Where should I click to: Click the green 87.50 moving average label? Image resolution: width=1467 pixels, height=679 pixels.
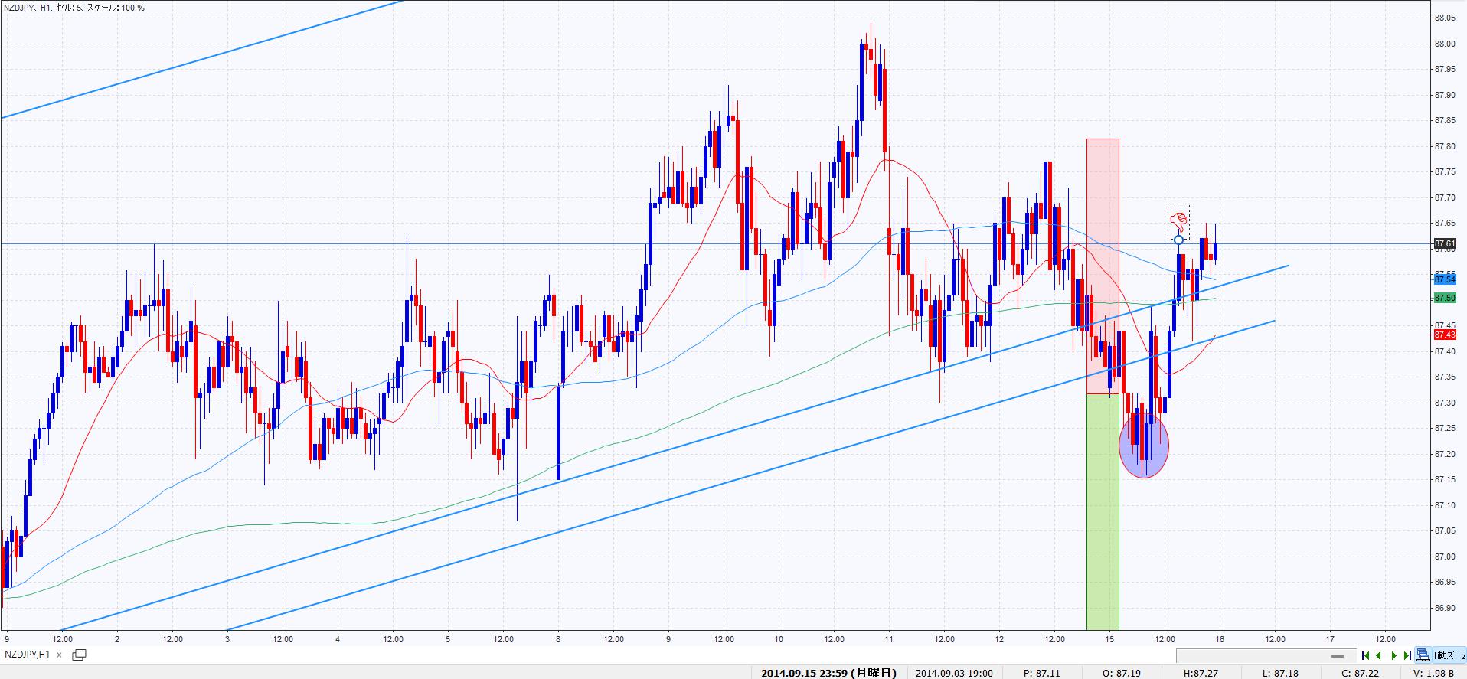(1445, 298)
